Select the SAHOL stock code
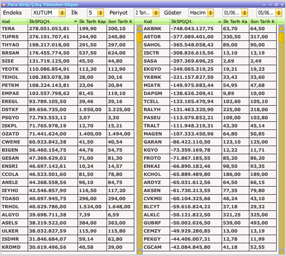 [x=152, y=45]
